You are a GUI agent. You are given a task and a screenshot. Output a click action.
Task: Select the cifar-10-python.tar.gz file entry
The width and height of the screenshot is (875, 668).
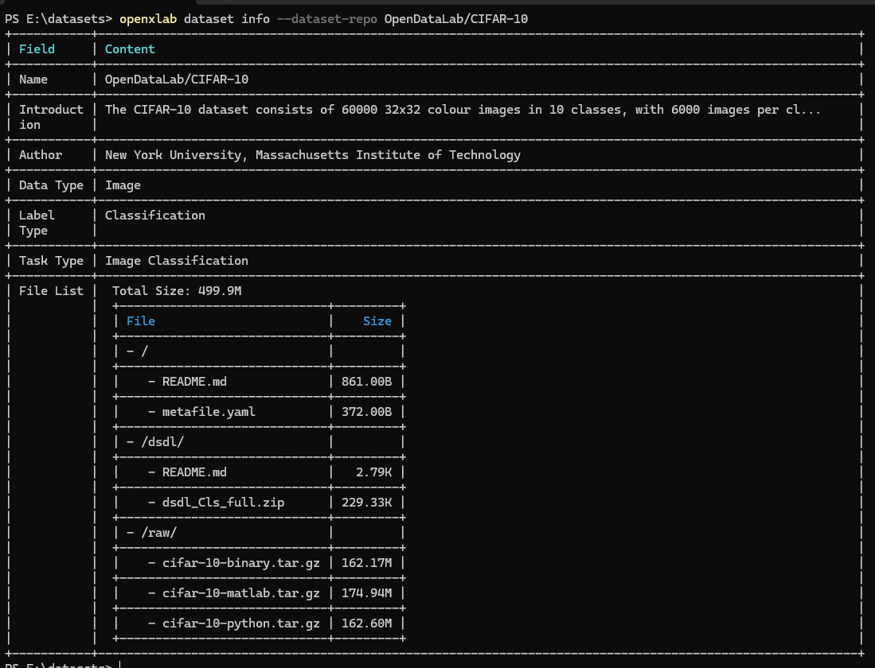click(240, 623)
